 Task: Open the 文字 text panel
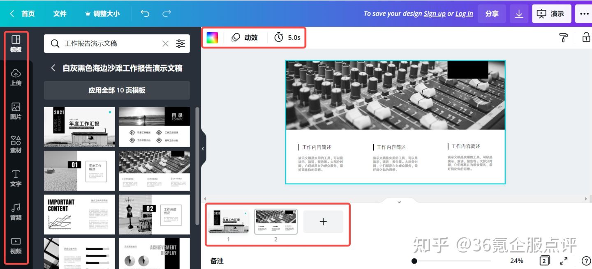(x=16, y=179)
